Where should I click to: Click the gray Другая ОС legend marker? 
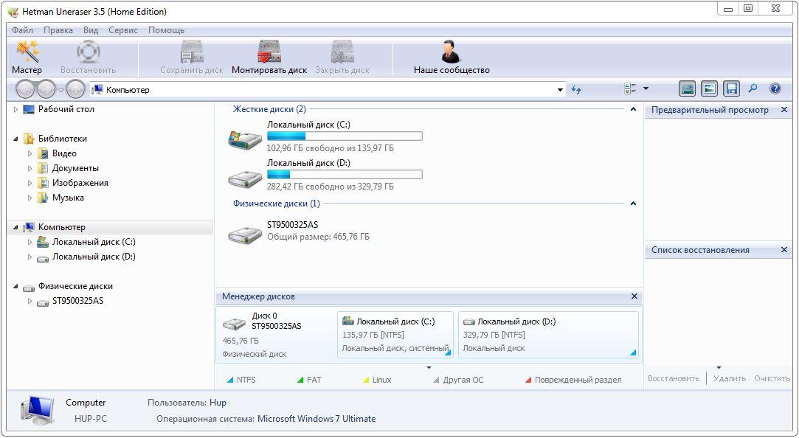436,380
